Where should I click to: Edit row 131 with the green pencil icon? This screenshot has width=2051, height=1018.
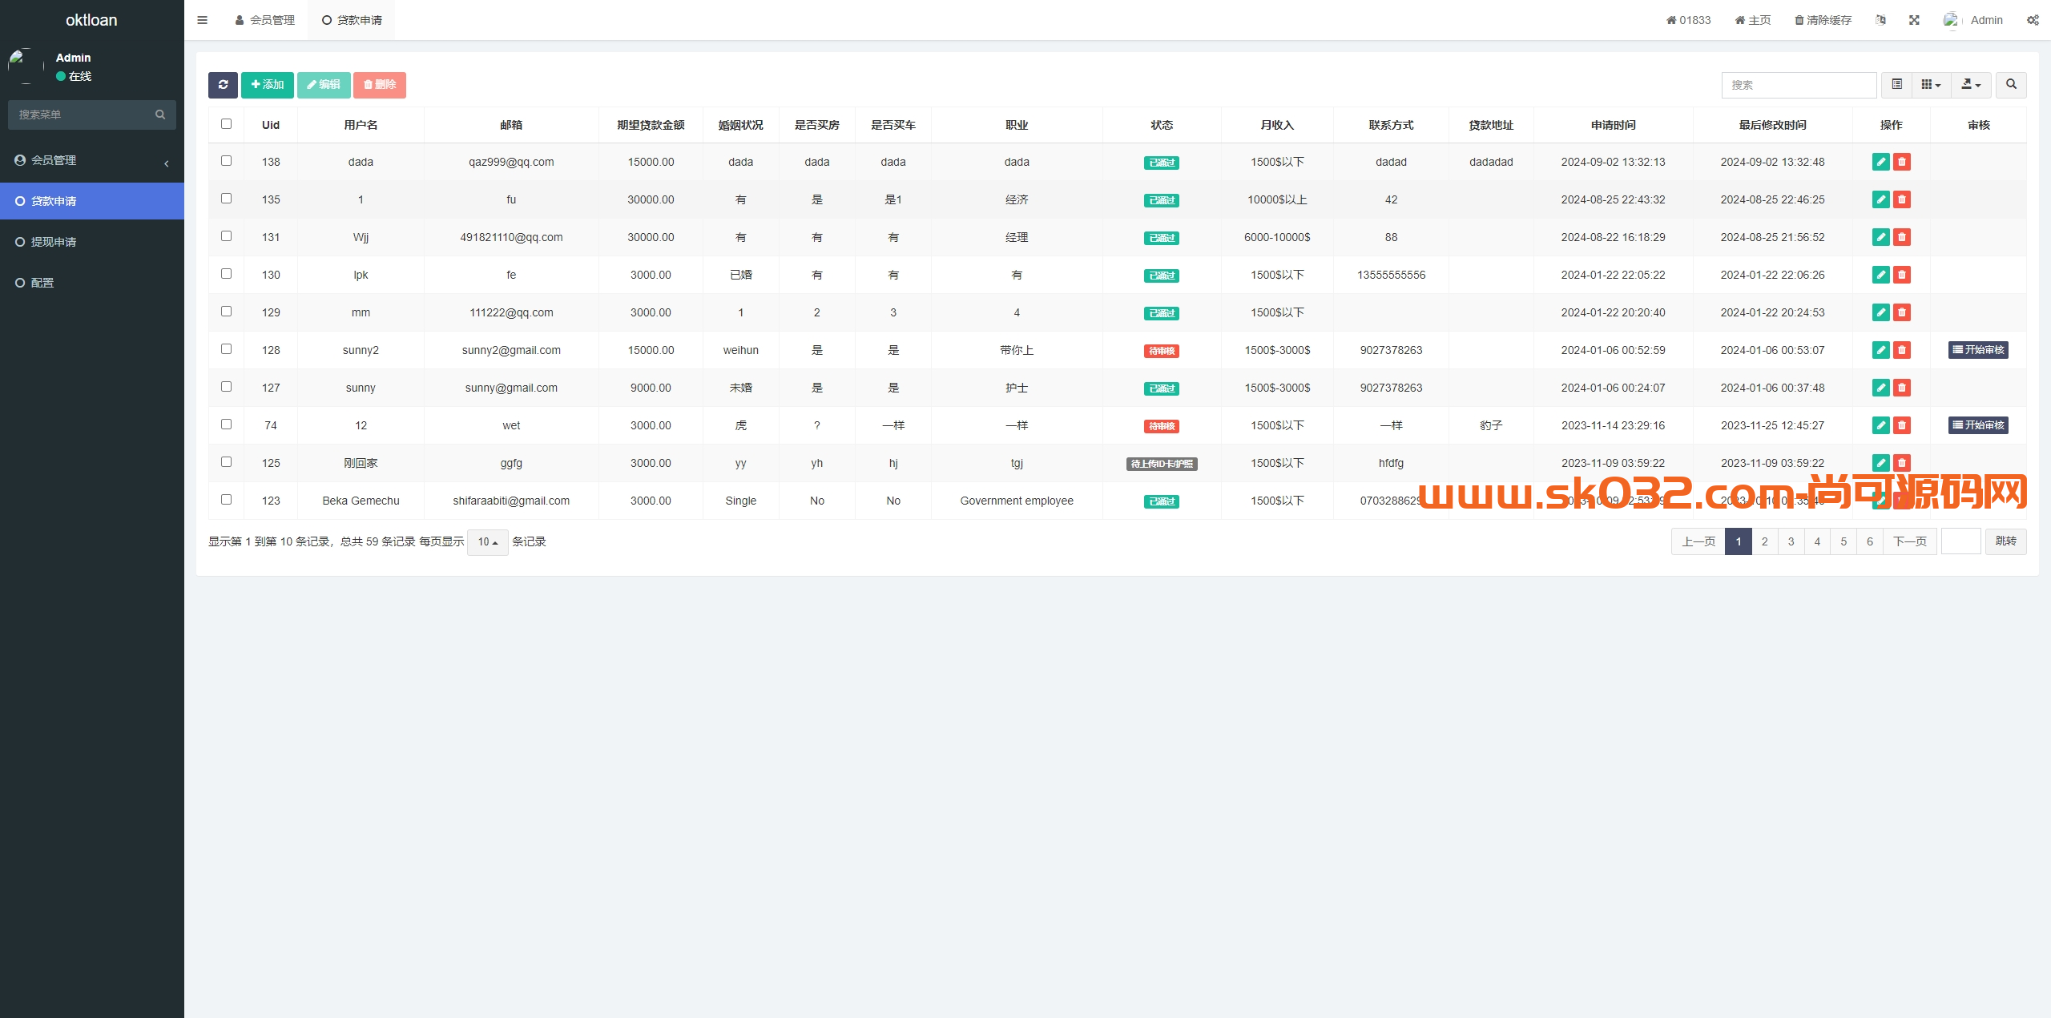(1881, 237)
